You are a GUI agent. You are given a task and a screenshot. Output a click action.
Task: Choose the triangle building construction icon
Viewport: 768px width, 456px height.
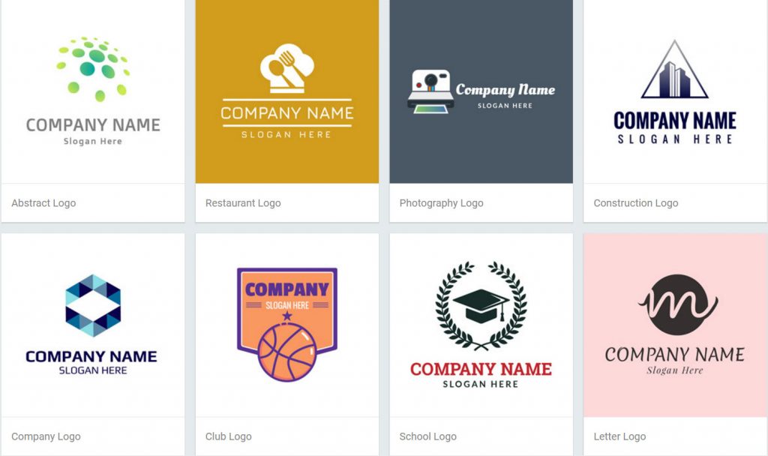pos(675,69)
